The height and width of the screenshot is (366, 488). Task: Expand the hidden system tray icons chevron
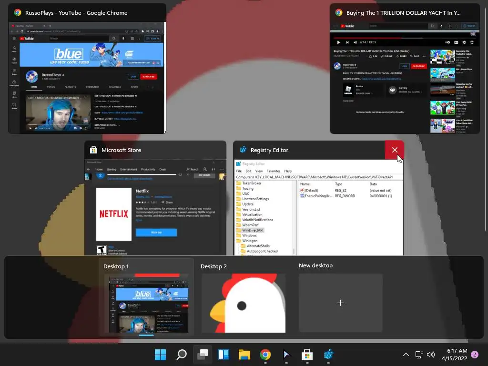tap(406, 355)
